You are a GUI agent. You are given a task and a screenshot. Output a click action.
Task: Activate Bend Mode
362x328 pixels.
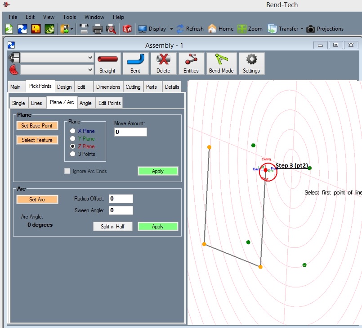[x=221, y=64]
